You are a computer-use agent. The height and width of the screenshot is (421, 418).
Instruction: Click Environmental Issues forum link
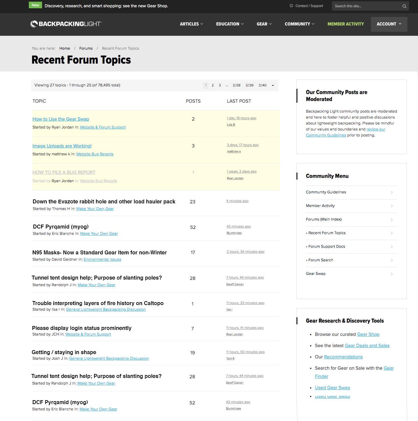[x=102, y=259]
